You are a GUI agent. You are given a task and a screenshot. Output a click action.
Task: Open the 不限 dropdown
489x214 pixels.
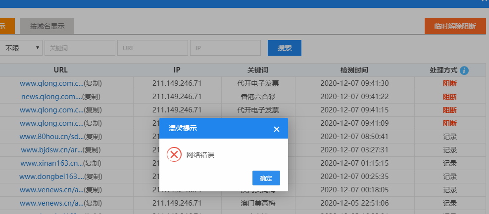[22, 48]
